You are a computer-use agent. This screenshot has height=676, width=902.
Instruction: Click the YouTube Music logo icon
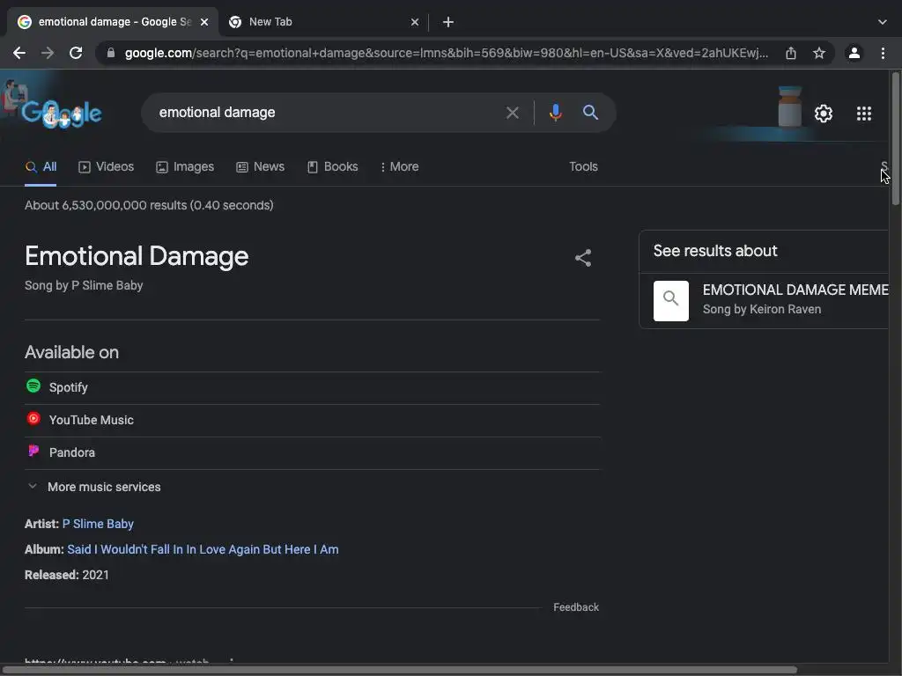33,418
